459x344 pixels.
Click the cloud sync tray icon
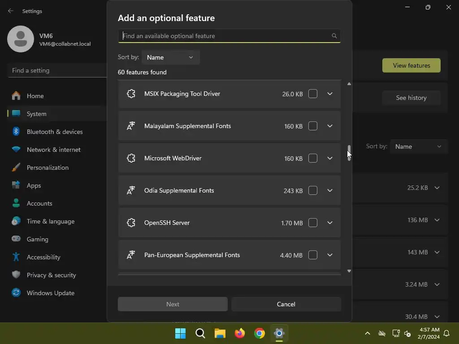[x=382, y=333]
